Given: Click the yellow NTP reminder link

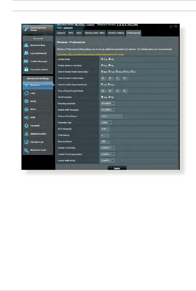Looking at the screenshot, I should coord(90,54).
